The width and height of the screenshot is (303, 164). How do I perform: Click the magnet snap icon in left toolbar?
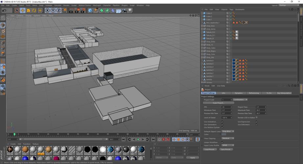click(3, 80)
